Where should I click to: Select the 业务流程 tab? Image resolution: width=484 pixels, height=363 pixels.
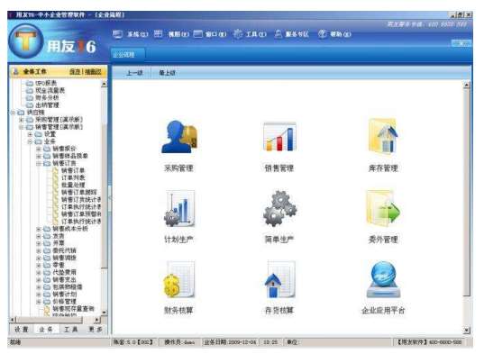(x=127, y=55)
